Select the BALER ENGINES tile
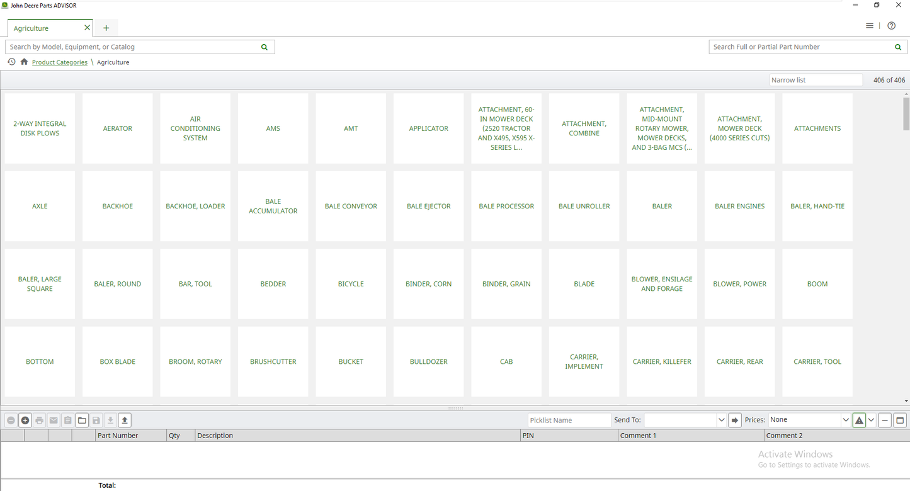The image size is (910, 491). pyautogui.click(x=740, y=206)
